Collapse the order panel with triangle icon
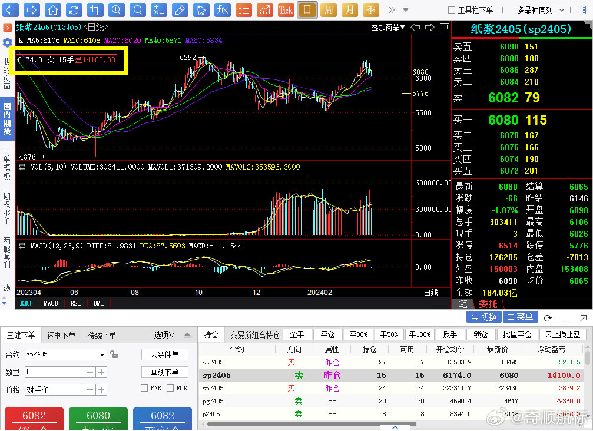The width and height of the screenshot is (593, 431). pyautogui.click(x=187, y=335)
